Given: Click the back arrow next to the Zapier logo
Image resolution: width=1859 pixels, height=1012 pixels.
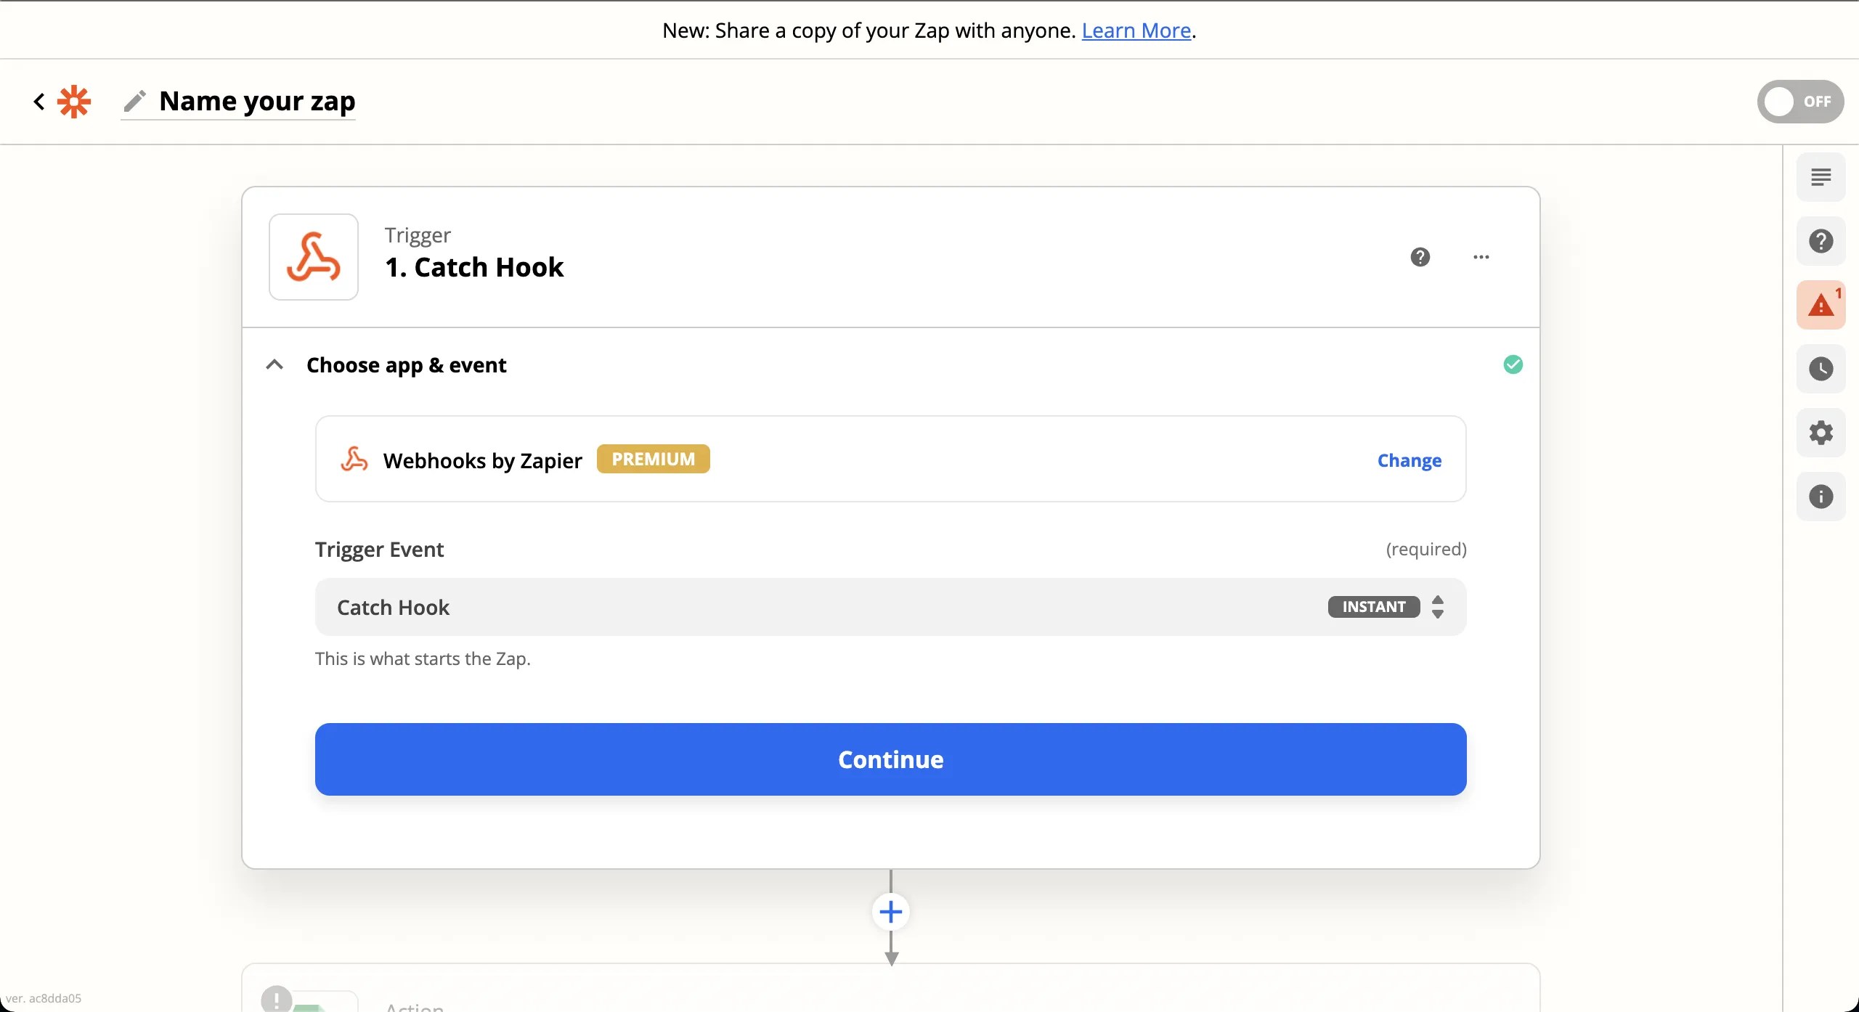Looking at the screenshot, I should coord(39,102).
